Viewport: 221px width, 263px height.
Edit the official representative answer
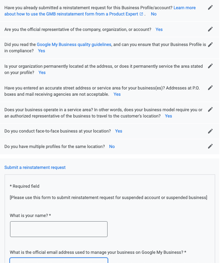tap(210, 29)
